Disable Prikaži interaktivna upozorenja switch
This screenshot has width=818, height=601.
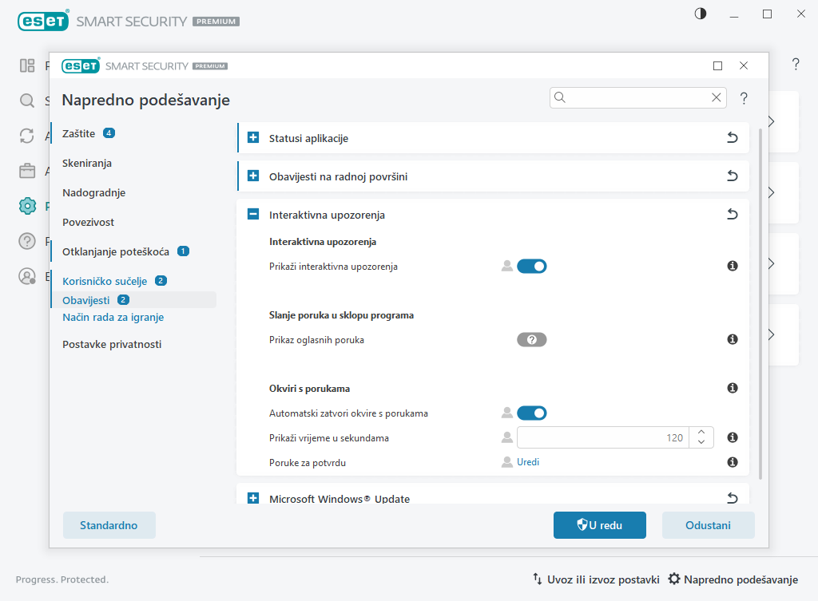(531, 267)
